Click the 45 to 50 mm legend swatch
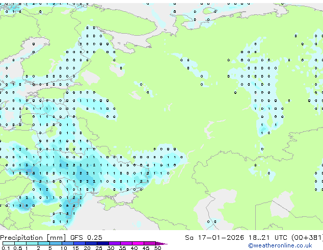 pyautogui.click(x=150, y=243)
